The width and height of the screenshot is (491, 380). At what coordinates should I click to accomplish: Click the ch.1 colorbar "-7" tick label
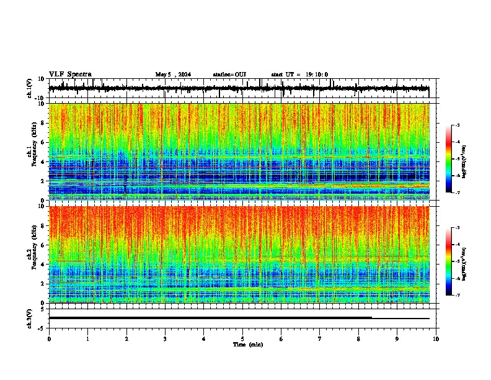[457, 192]
